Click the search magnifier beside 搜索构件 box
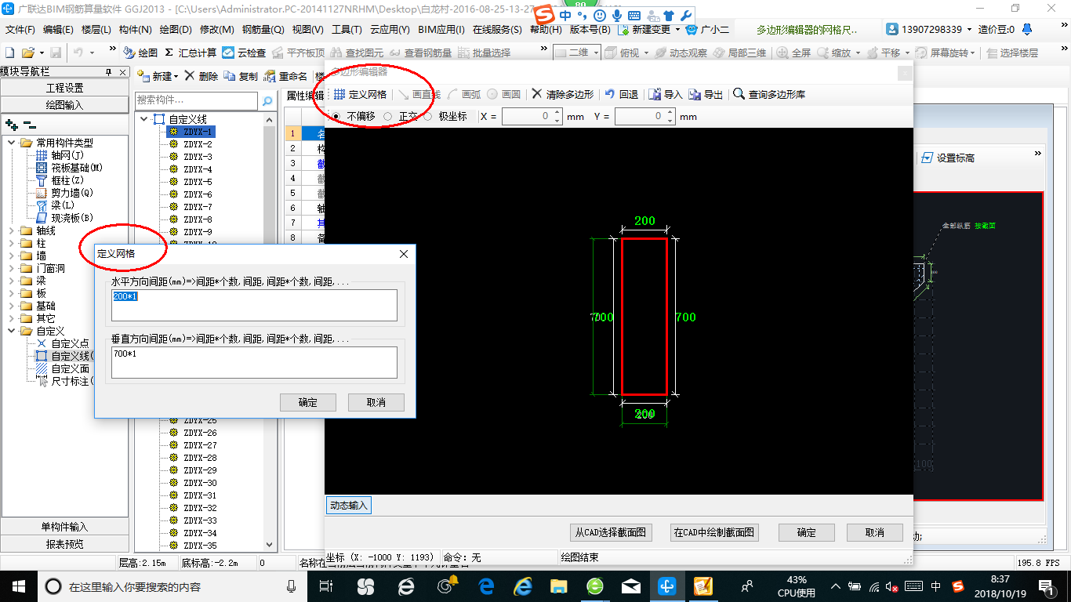This screenshot has width=1071, height=602. click(267, 100)
